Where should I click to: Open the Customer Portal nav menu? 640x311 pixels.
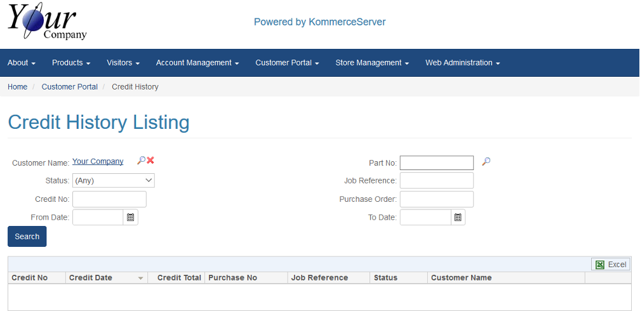pyautogui.click(x=288, y=63)
